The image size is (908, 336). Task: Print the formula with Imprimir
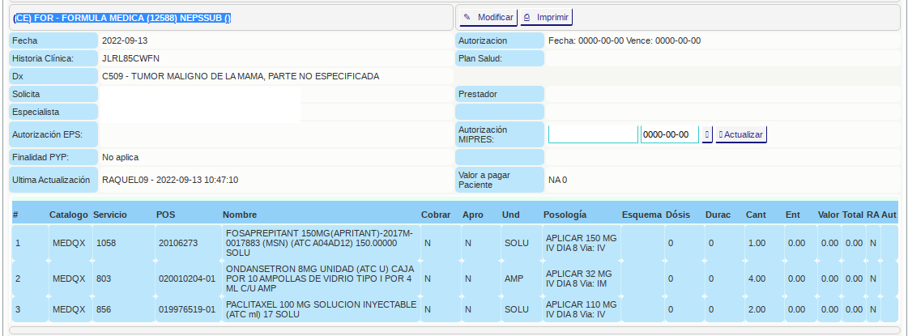click(547, 17)
